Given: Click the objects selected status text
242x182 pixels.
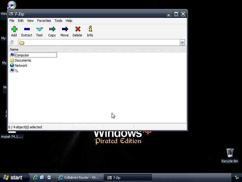Looking at the screenshot, I should pos(25,127).
